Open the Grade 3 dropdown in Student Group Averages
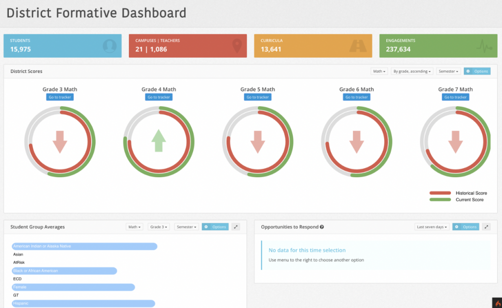 point(158,227)
